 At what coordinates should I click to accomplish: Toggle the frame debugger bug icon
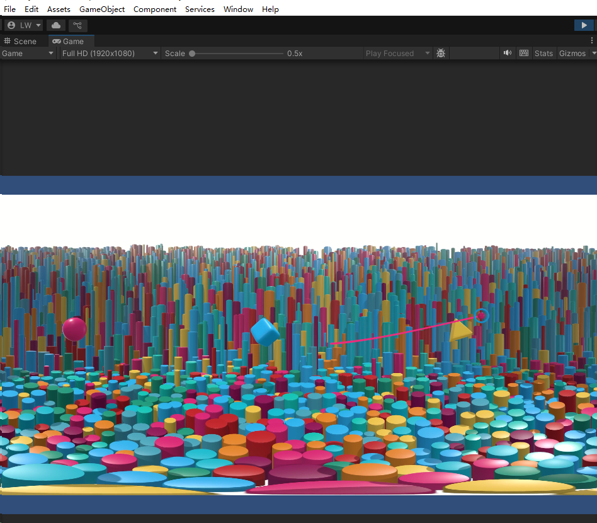(x=441, y=54)
